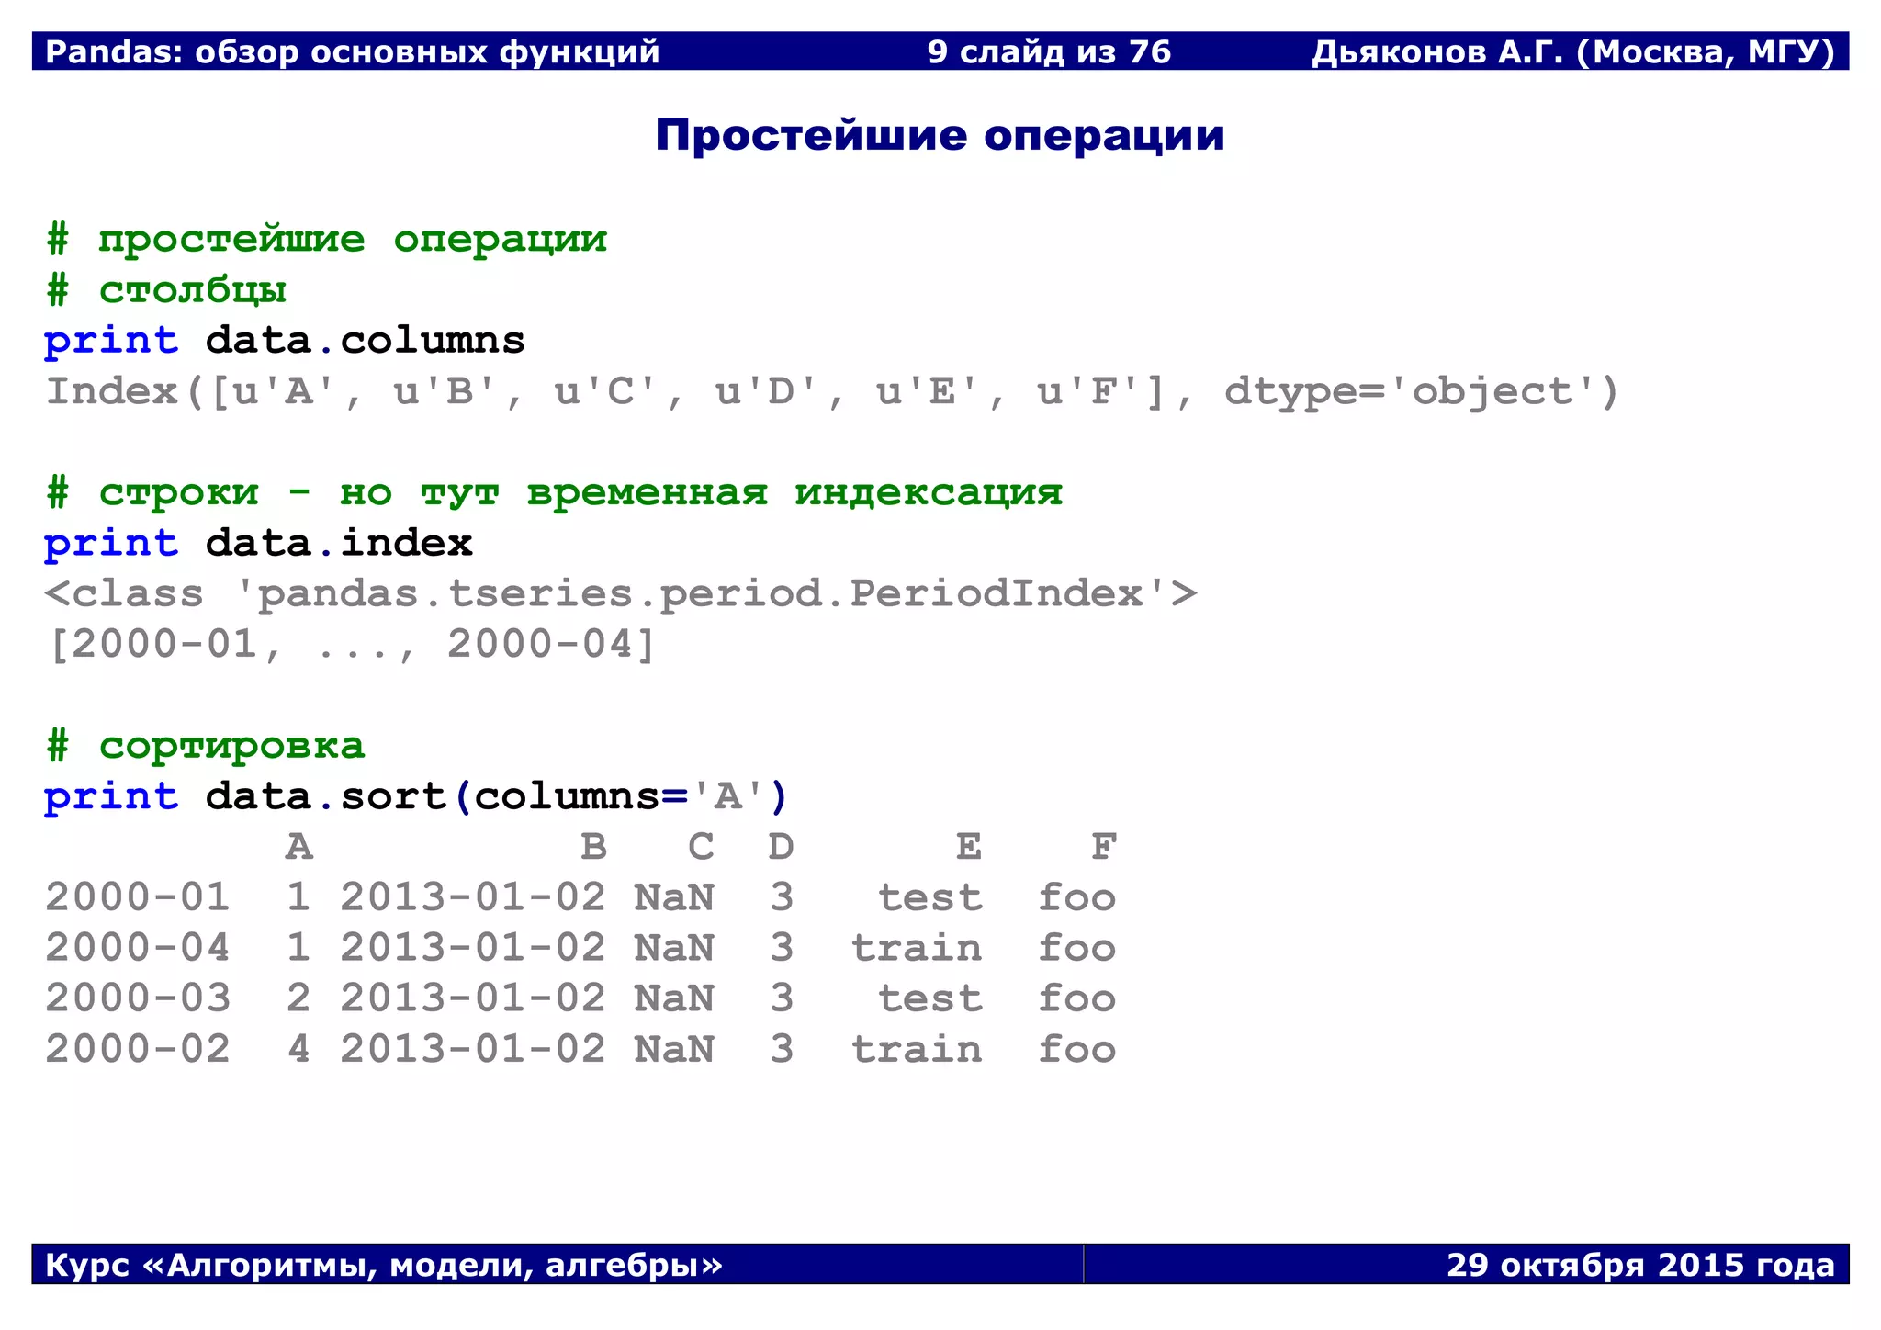The height and width of the screenshot is (1330, 1881).
Task: Click the A value '4' in row 2000-02
Action: pyautogui.click(x=298, y=1049)
